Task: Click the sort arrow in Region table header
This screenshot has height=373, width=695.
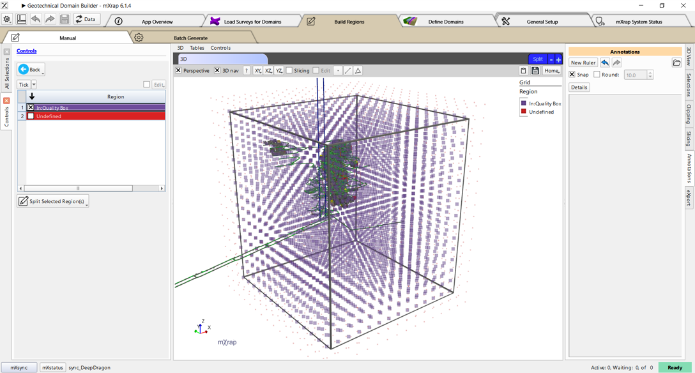Action: click(32, 96)
